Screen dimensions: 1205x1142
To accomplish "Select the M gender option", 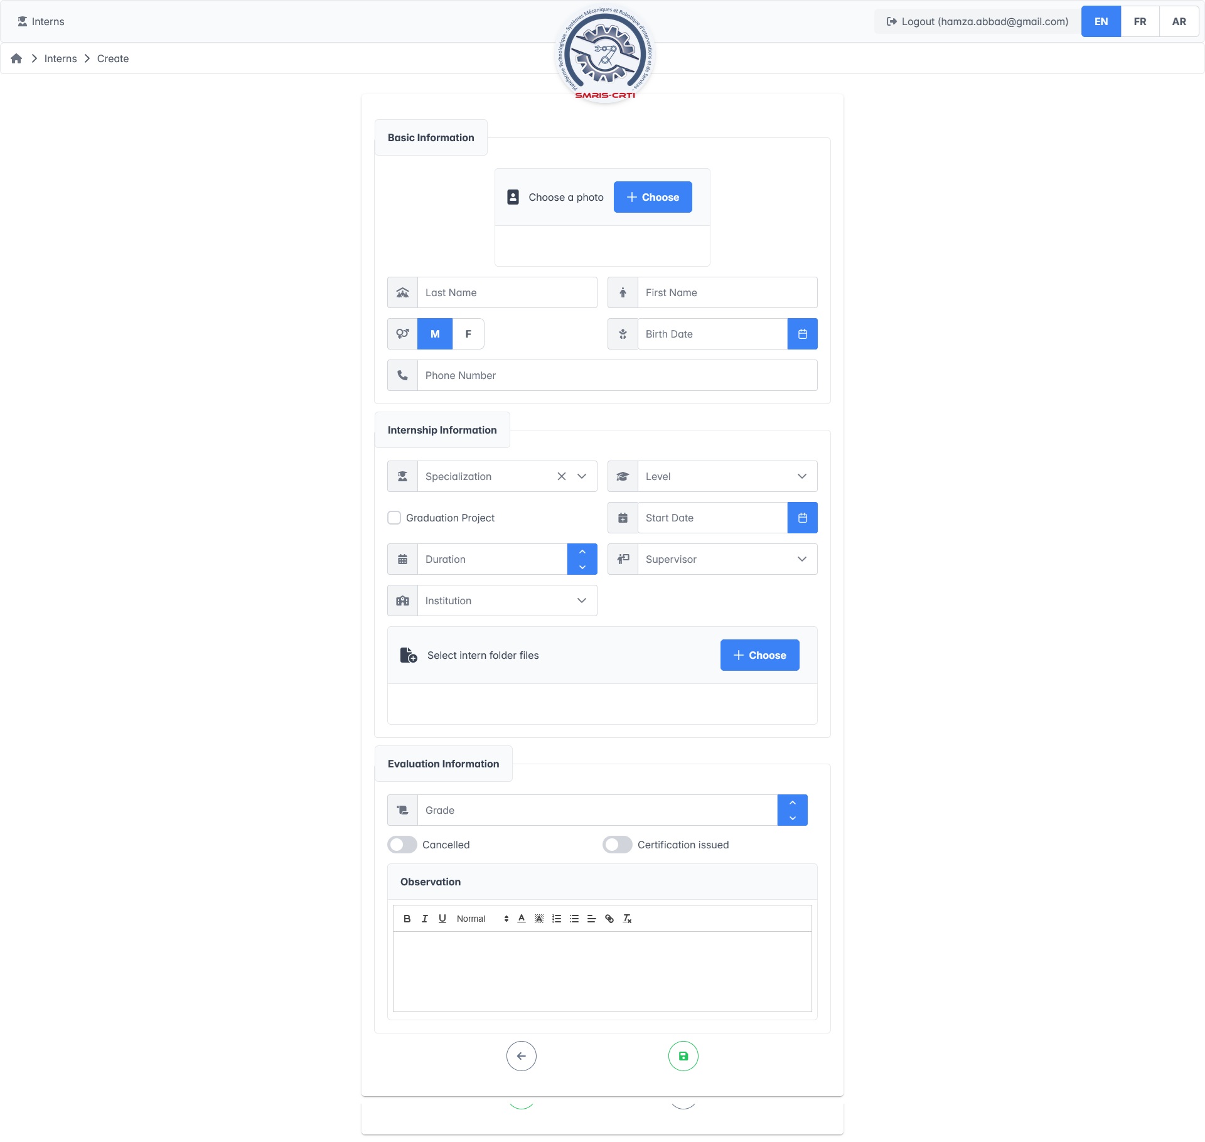I will [x=435, y=334].
